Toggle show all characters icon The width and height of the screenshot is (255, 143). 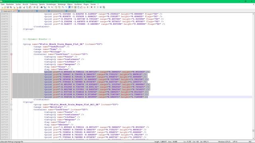click(66, 7)
